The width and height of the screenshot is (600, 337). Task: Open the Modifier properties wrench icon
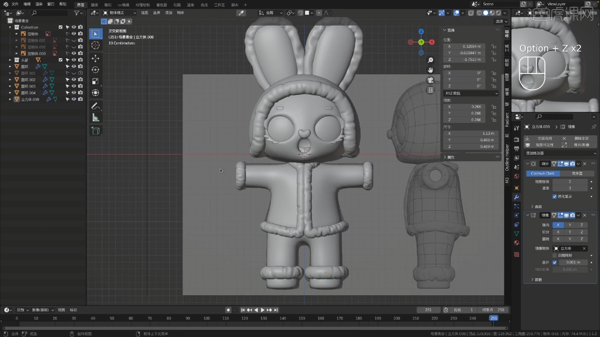(x=517, y=197)
